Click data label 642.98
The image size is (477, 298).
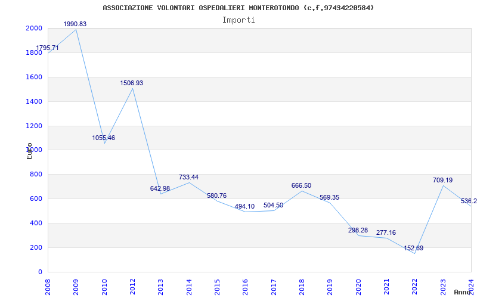click(160, 188)
